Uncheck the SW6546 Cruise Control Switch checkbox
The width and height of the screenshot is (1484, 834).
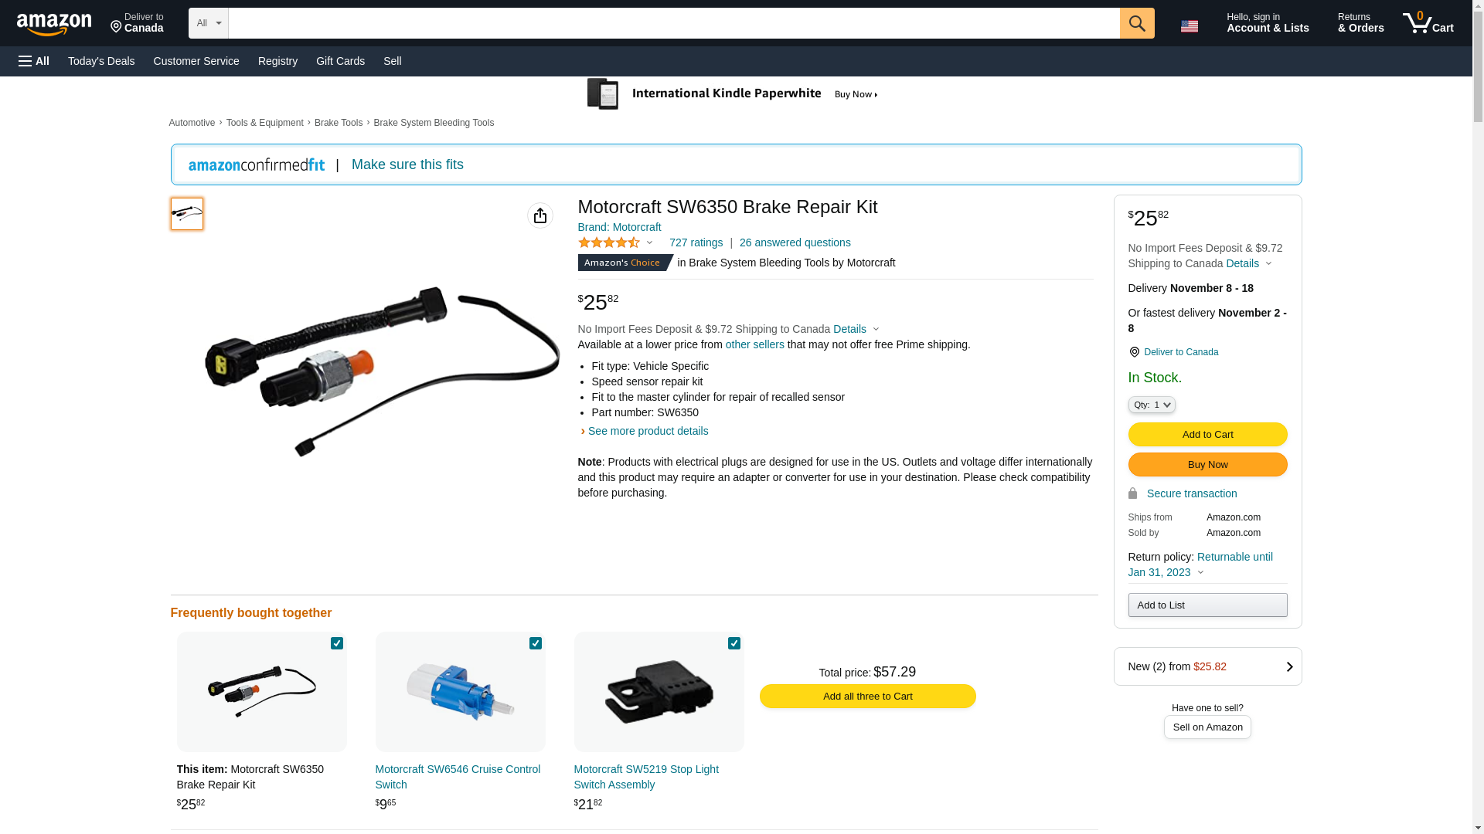536,643
